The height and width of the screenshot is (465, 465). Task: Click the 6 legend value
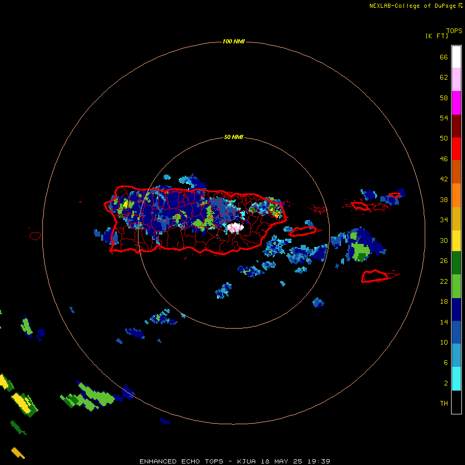pos(445,362)
